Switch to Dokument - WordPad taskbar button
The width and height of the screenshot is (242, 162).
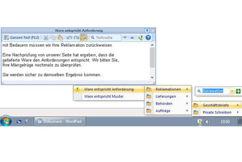pyautogui.click(x=60, y=121)
